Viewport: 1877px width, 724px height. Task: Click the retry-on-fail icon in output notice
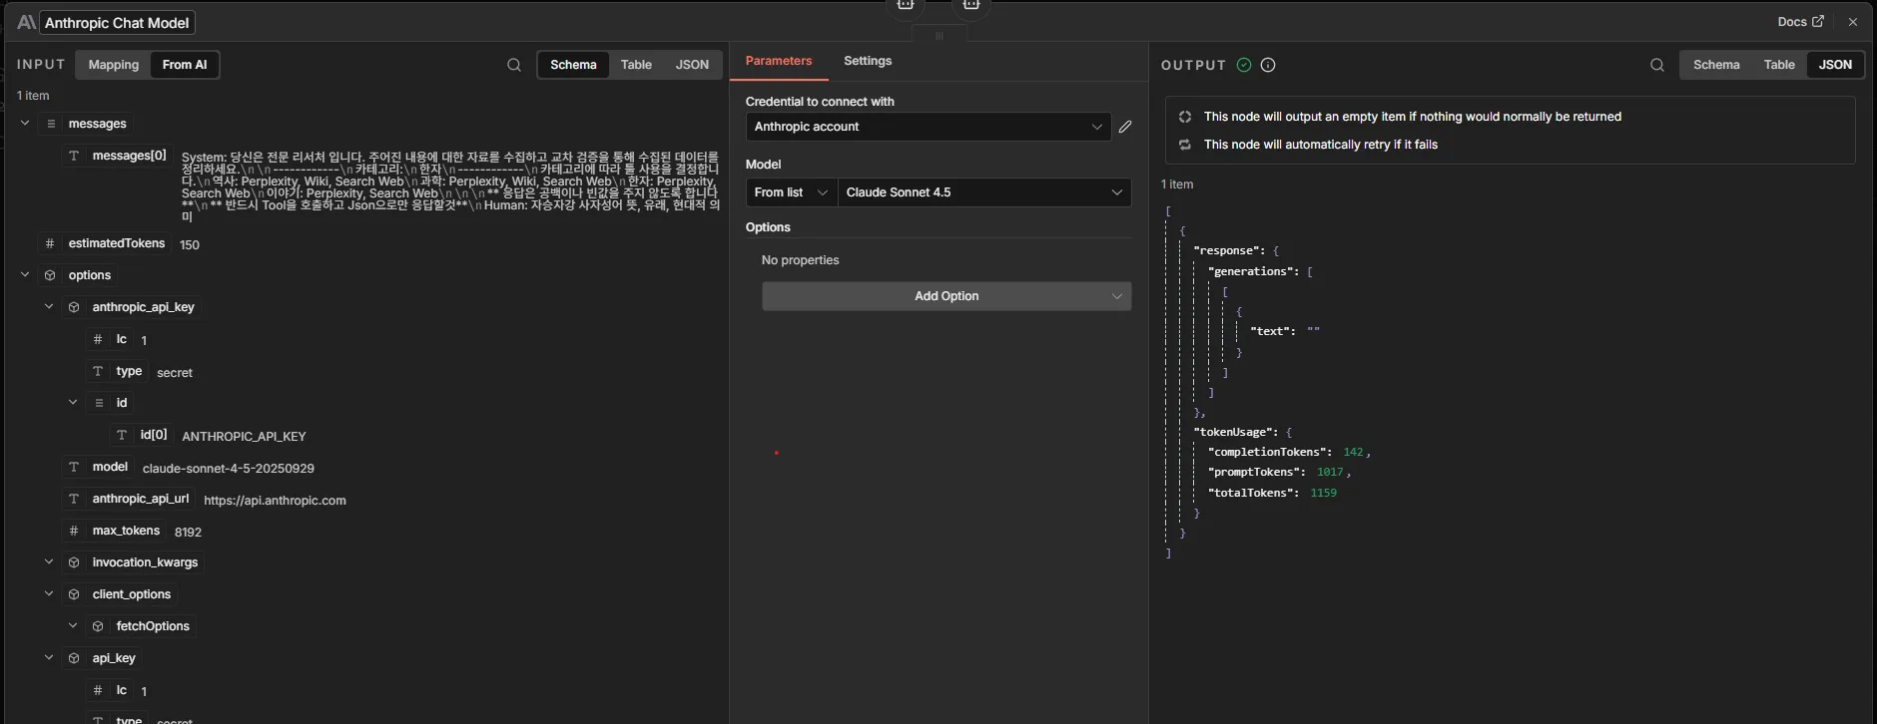point(1185,145)
